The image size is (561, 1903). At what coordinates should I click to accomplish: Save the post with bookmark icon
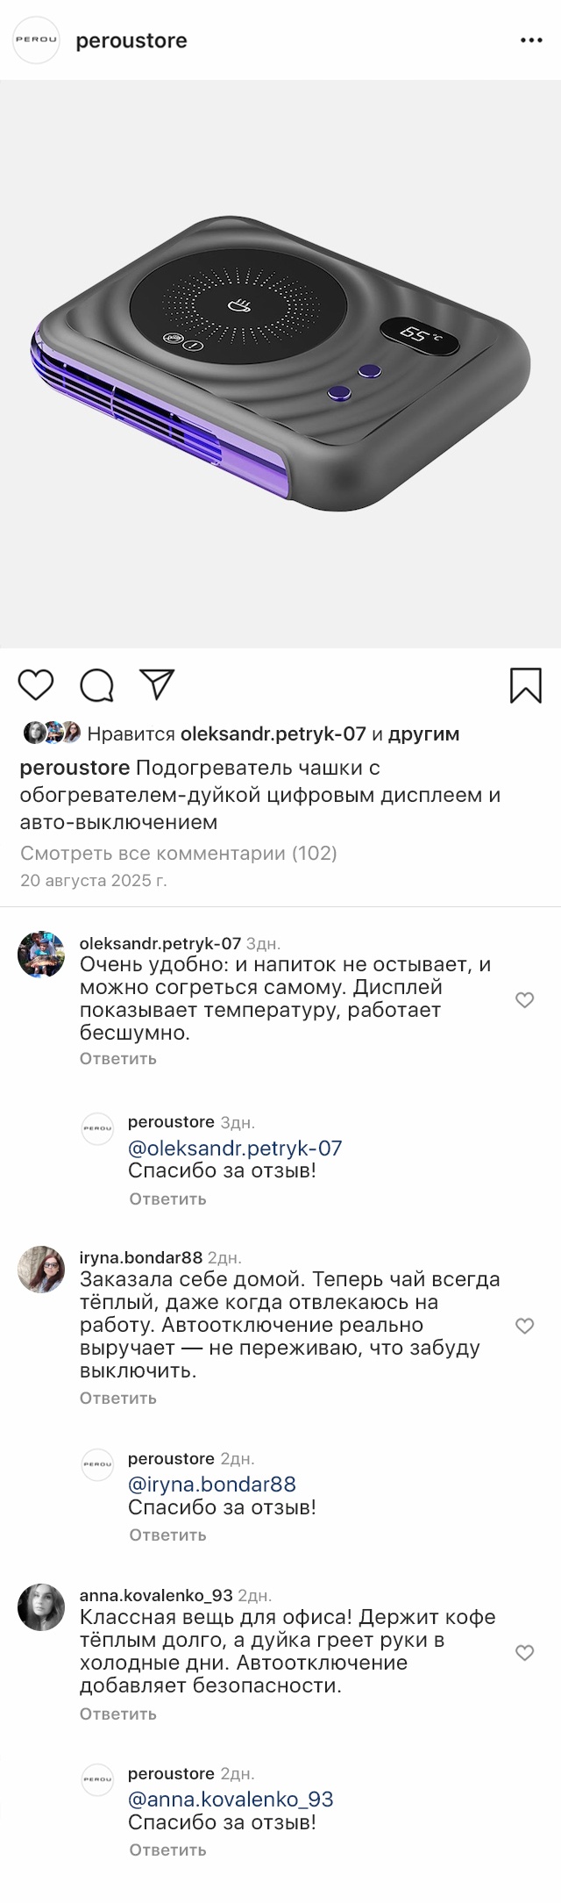[526, 685]
